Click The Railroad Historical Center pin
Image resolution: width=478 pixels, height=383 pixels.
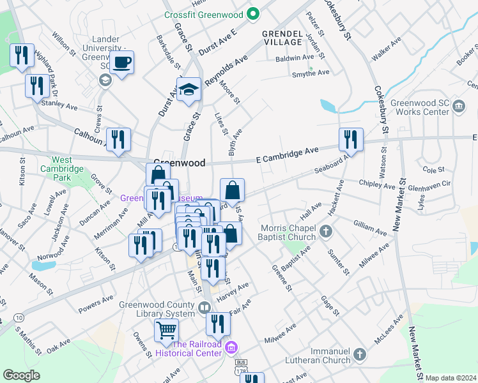(231, 348)
